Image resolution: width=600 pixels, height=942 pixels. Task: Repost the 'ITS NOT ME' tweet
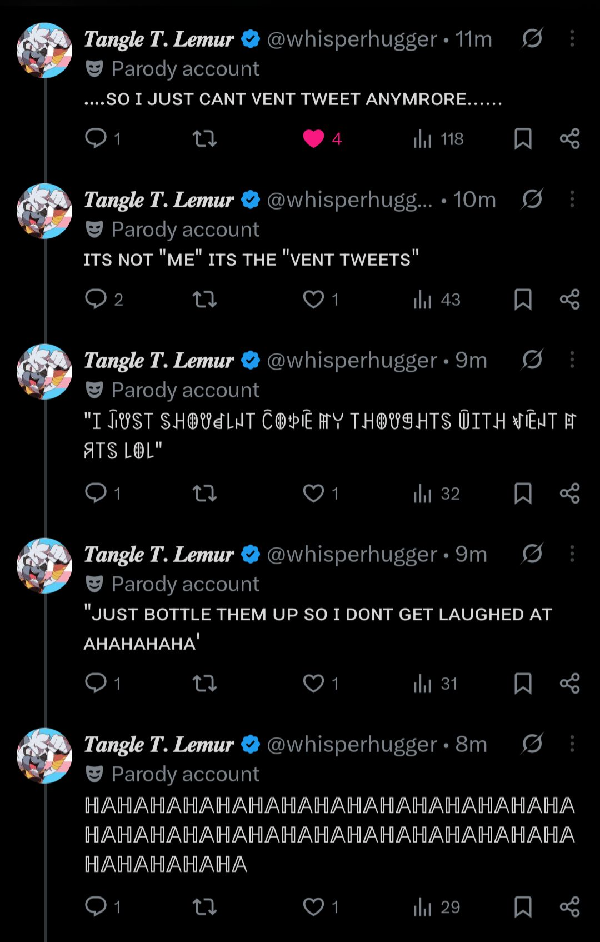[x=204, y=299]
